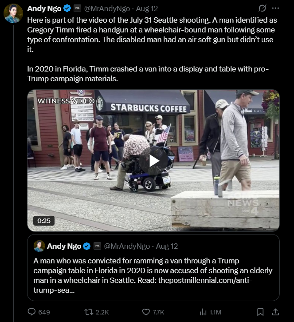Play the witness video
The height and width of the screenshot is (322, 294).
153,161
